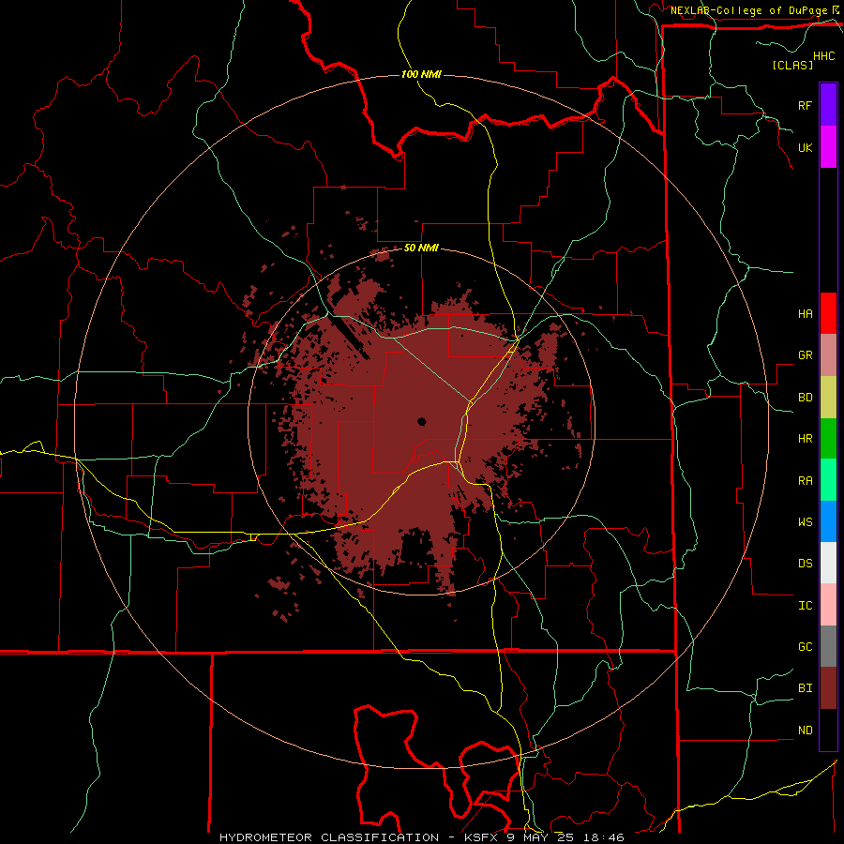Image resolution: width=844 pixels, height=844 pixels.
Task: Click the Hydrometeor Classification KSFX caption
Action: pyautogui.click(x=421, y=837)
